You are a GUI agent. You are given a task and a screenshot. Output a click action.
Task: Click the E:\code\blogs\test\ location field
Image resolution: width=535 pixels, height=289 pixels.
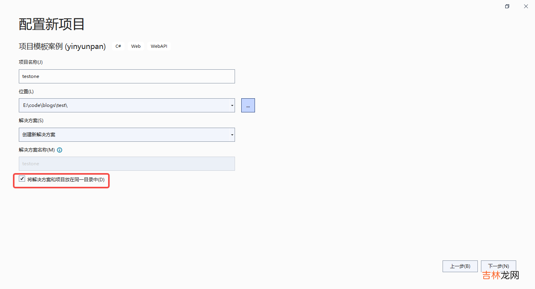[123, 105]
